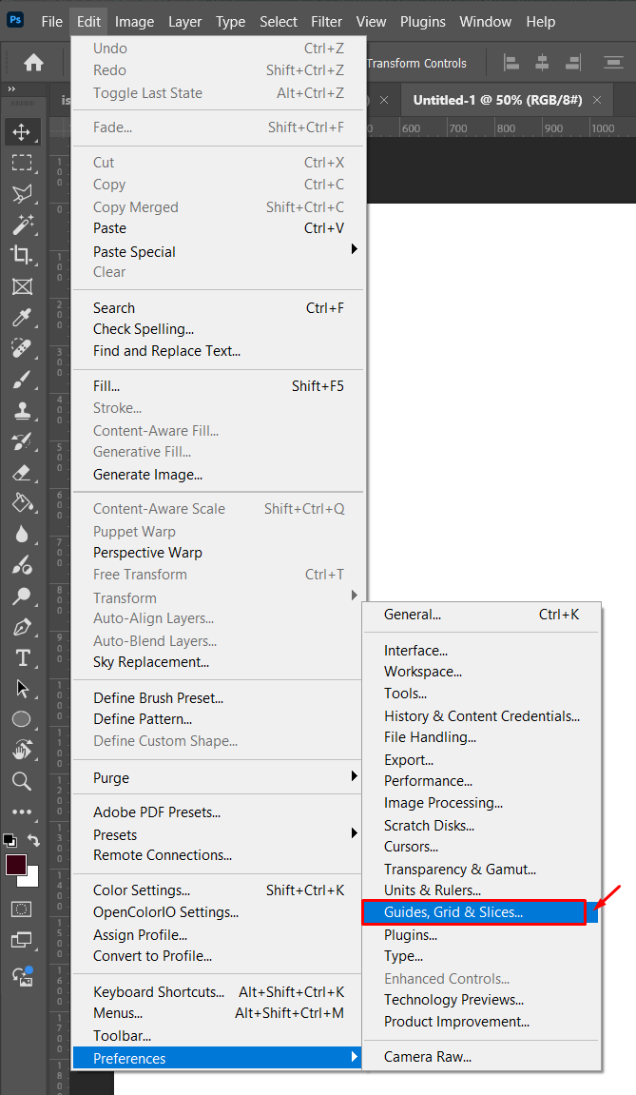The image size is (636, 1095).
Task: Close the Untitled-1 document tab
Action: (x=597, y=100)
